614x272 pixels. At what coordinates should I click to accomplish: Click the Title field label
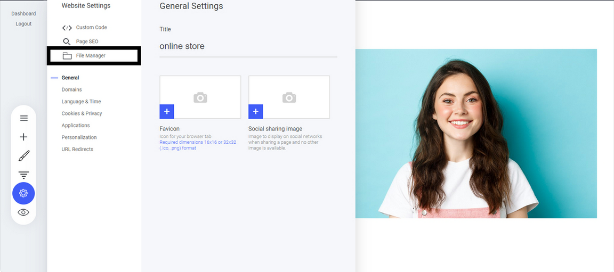tap(165, 29)
